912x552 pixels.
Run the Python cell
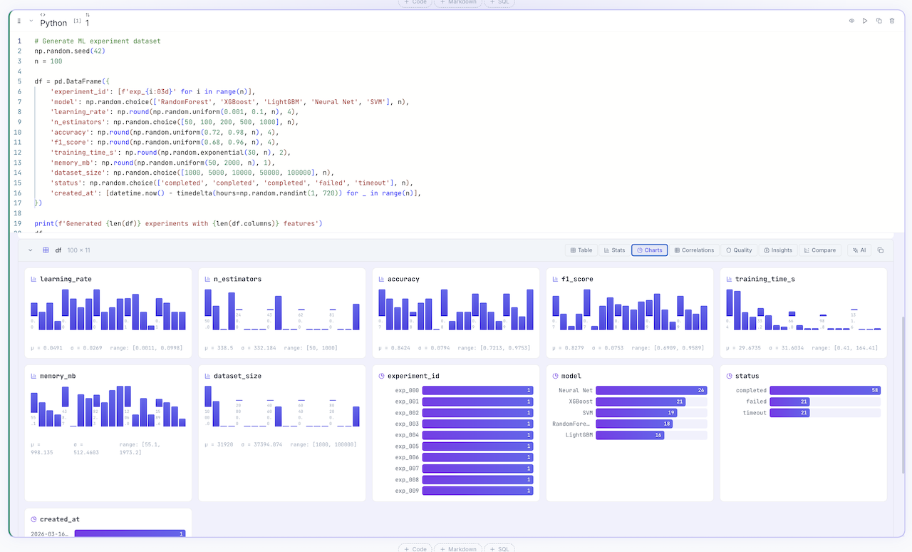click(865, 21)
